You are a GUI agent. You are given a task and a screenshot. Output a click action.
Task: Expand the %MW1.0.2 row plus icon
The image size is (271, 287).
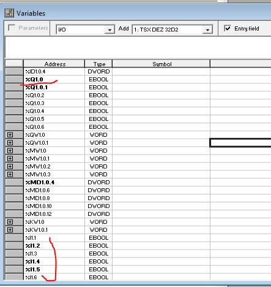10,166
